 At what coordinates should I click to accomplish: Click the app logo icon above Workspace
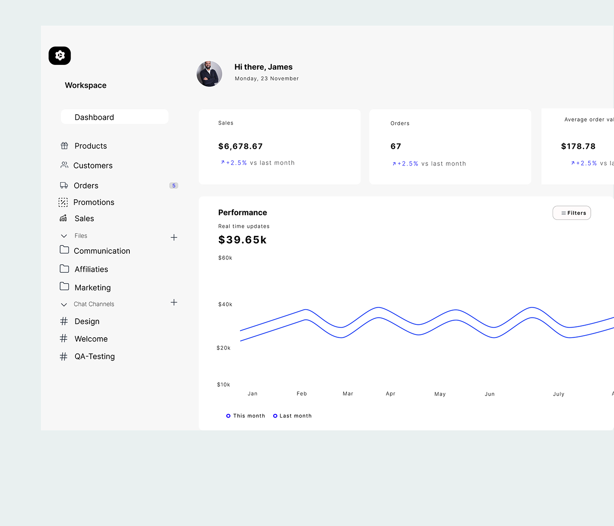coord(60,56)
